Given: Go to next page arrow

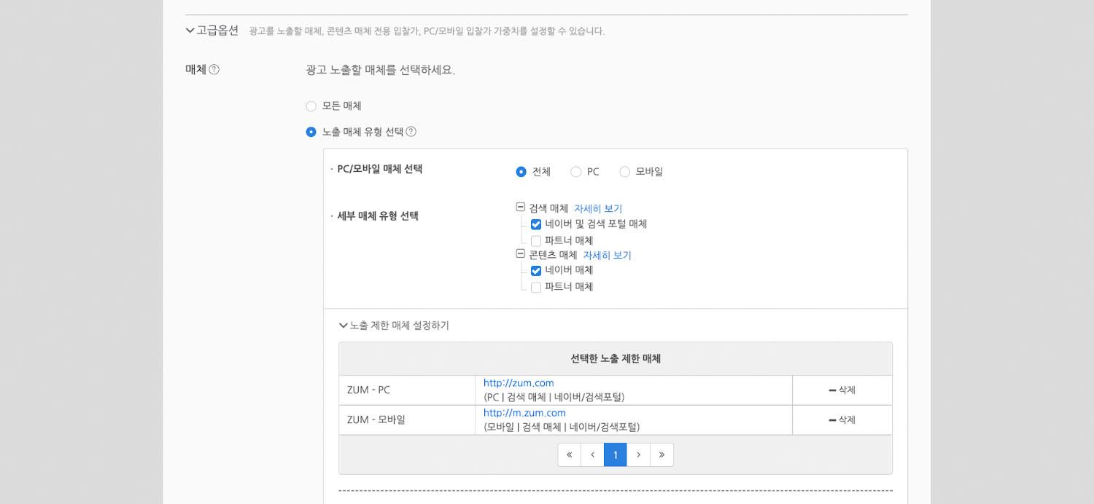Looking at the screenshot, I should click(x=638, y=454).
